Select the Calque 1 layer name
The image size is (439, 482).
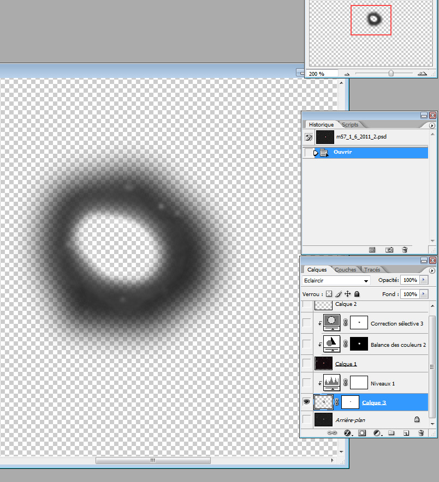coord(346,364)
